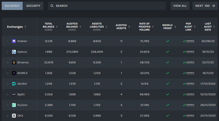Image resolution: width=219 pixels, height=121 pixels.
Task: Click OKX total balance 6.50B
Action: tap(48, 115)
